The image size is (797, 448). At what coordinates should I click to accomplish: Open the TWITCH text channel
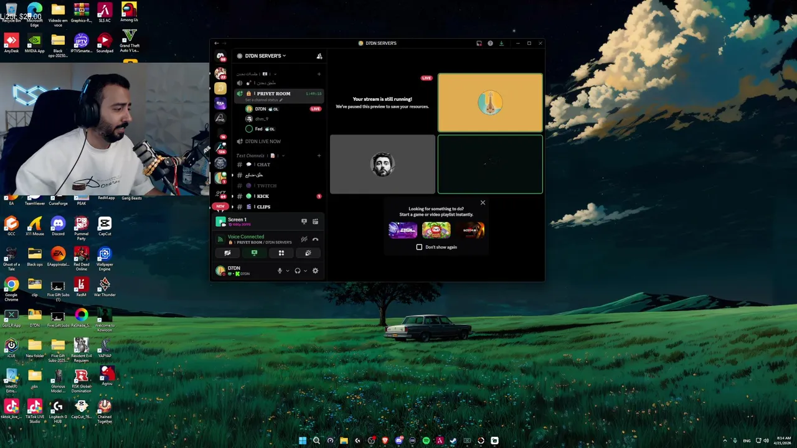[278, 185]
